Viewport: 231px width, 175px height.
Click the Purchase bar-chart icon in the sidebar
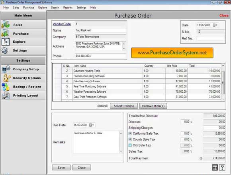pyautogui.click(x=5, y=33)
